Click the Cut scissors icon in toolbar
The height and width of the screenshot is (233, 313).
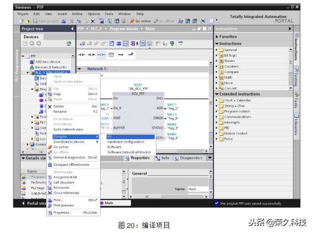click(x=72, y=21)
